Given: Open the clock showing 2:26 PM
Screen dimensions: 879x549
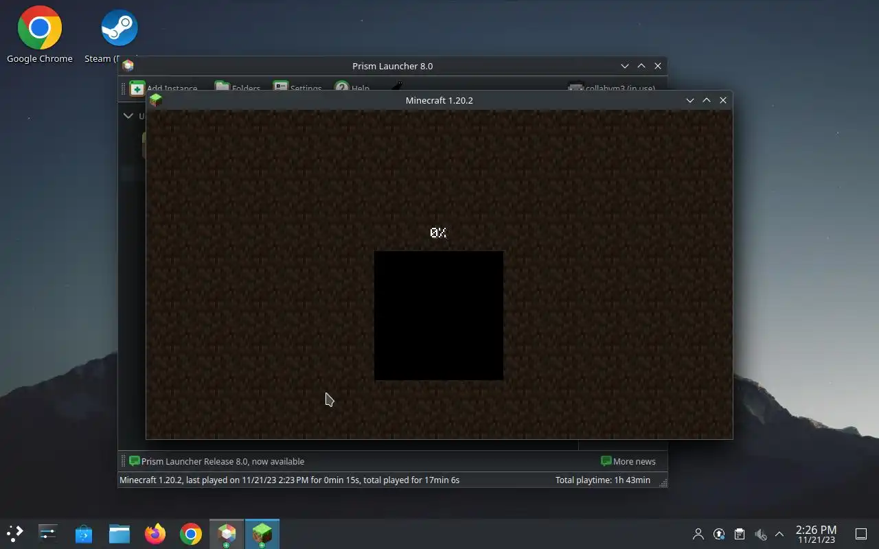Looking at the screenshot, I should pos(816,534).
